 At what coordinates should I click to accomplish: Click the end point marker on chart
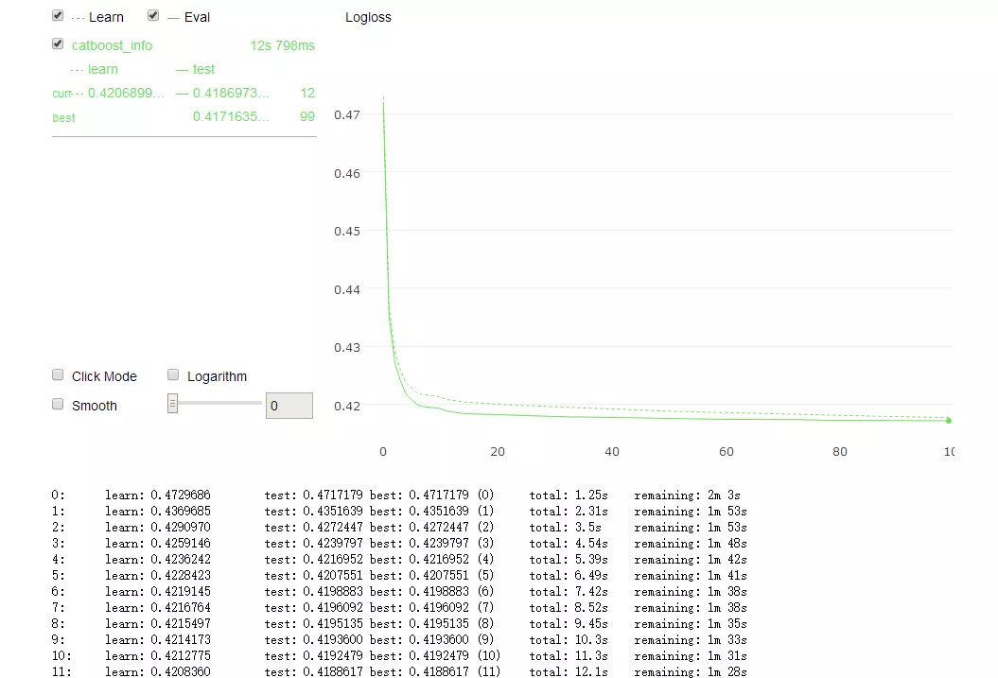click(949, 421)
